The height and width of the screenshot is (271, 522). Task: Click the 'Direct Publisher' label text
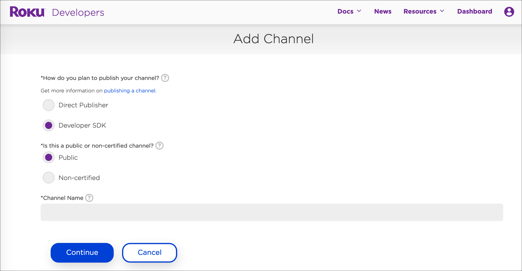tap(83, 105)
